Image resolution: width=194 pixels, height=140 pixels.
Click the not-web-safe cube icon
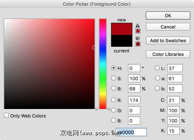pyautogui.click(x=138, y=38)
